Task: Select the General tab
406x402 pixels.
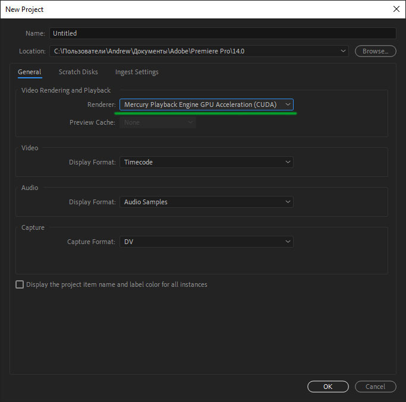Action: tap(29, 72)
